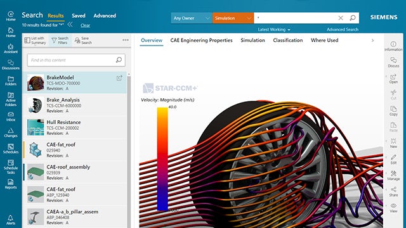Clear search text with X icon
Image resolution: width=406 pixels, height=228 pixels.
click(x=341, y=18)
